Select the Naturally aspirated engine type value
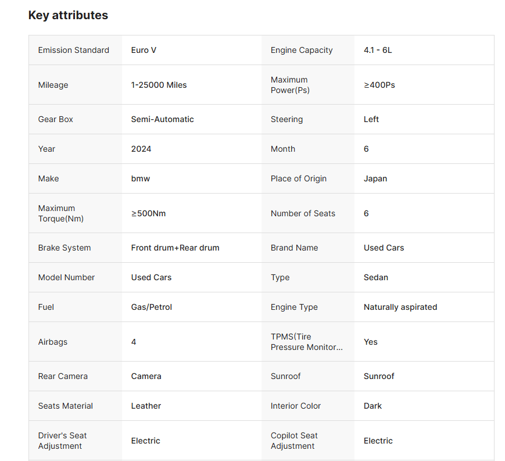The image size is (505, 461). coord(400,307)
